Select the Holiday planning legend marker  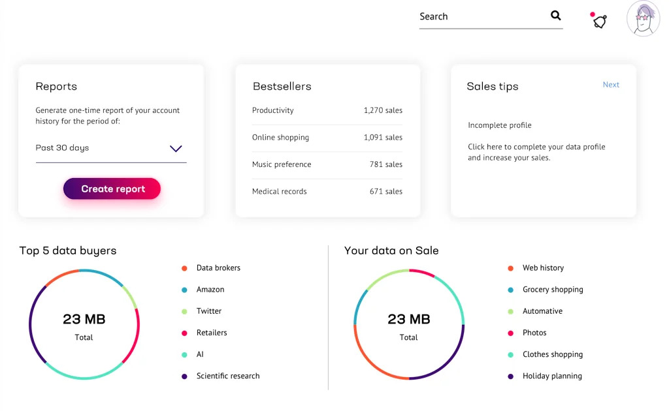512,376
